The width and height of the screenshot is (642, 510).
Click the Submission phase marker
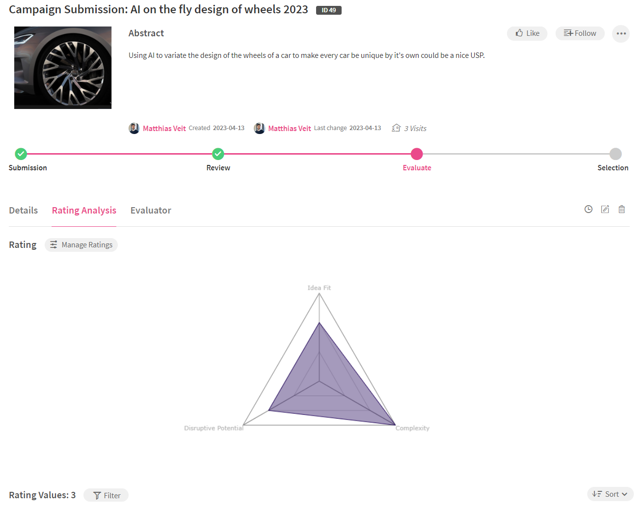pyautogui.click(x=21, y=154)
